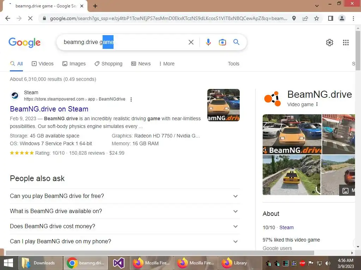The width and height of the screenshot is (361, 270).
Task: Select the All search tab
Action: (16, 64)
